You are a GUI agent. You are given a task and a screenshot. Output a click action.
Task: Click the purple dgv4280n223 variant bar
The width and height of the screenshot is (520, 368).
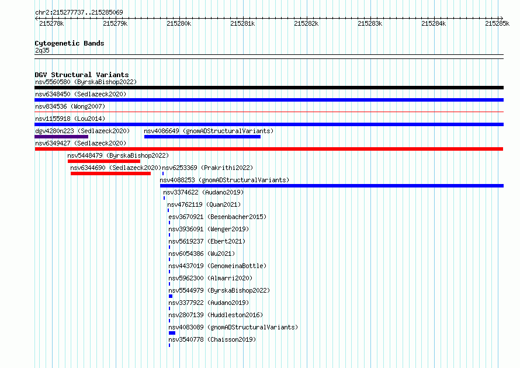coord(61,137)
